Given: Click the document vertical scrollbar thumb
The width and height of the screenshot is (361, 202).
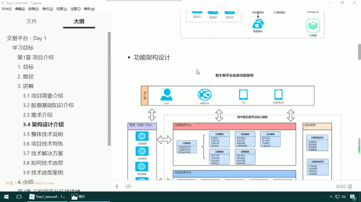Looking at the screenshot, I should (359, 52).
